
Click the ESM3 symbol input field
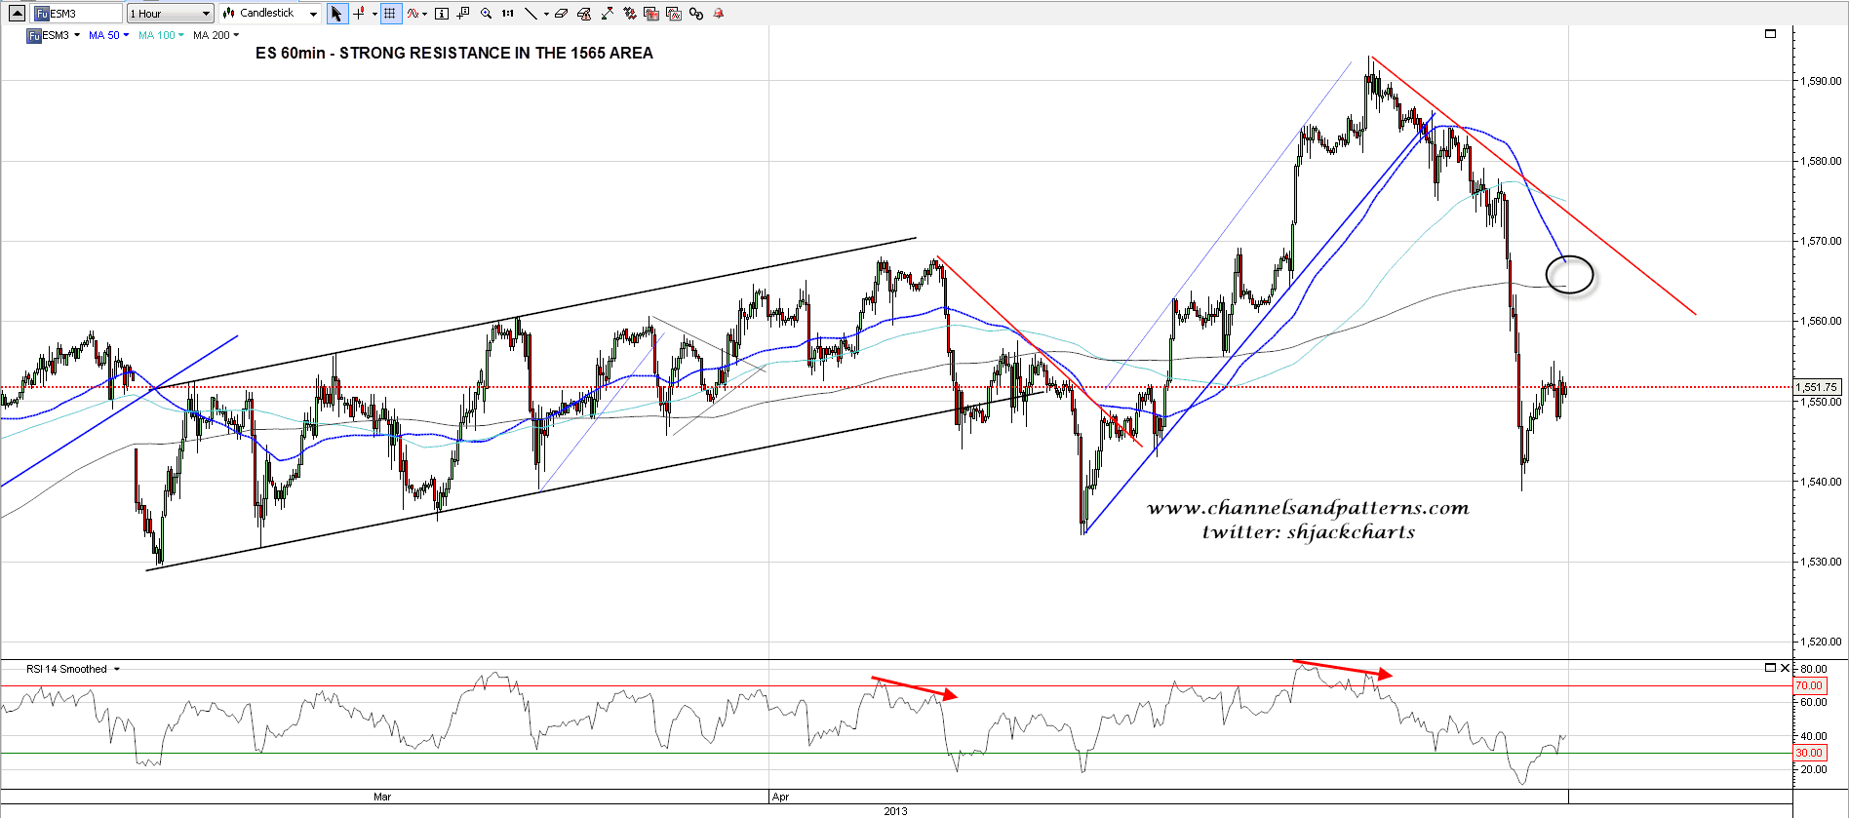[76, 14]
